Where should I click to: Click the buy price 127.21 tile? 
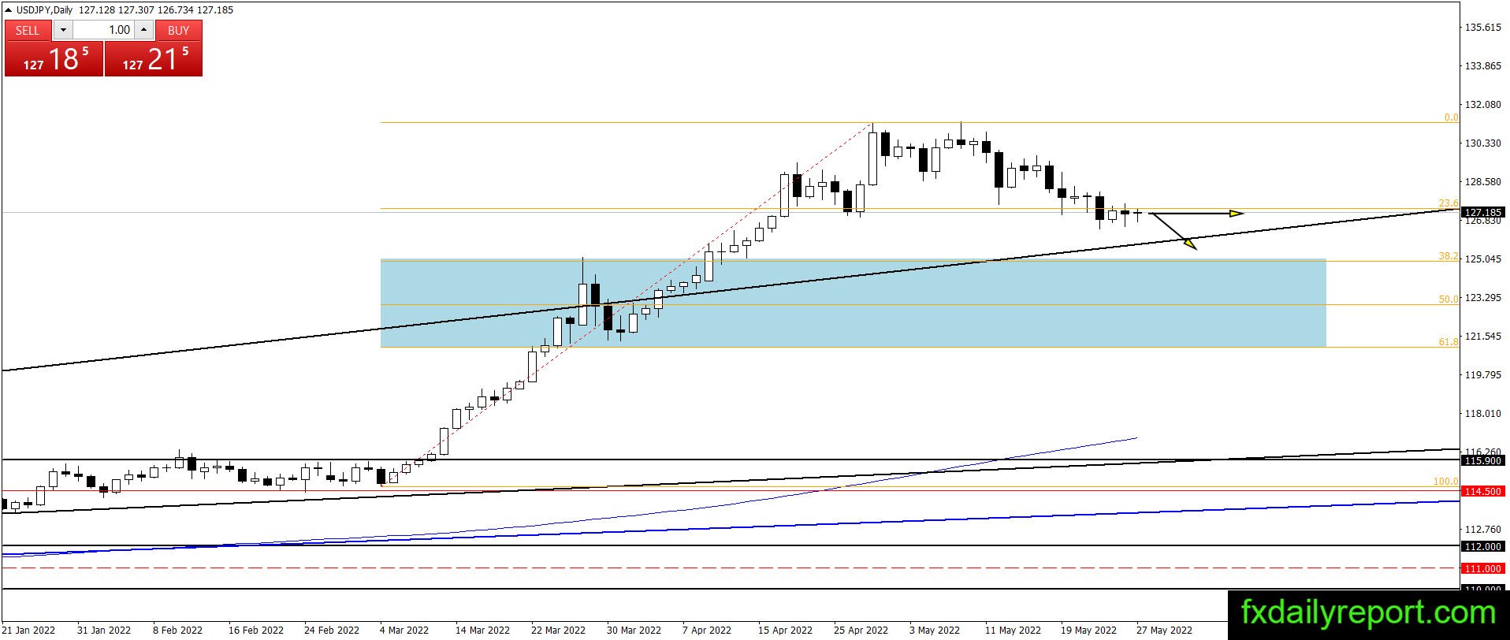(154, 58)
